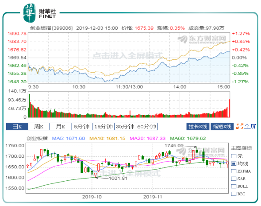261x206 pixels.
Task: Enable the BBI indicator checkbox
Action: click(234, 194)
